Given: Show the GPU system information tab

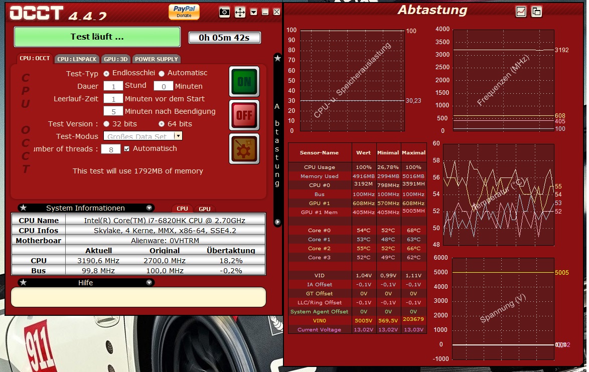Looking at the screenshot, I should pyautogui.click(x=205, y=209).
